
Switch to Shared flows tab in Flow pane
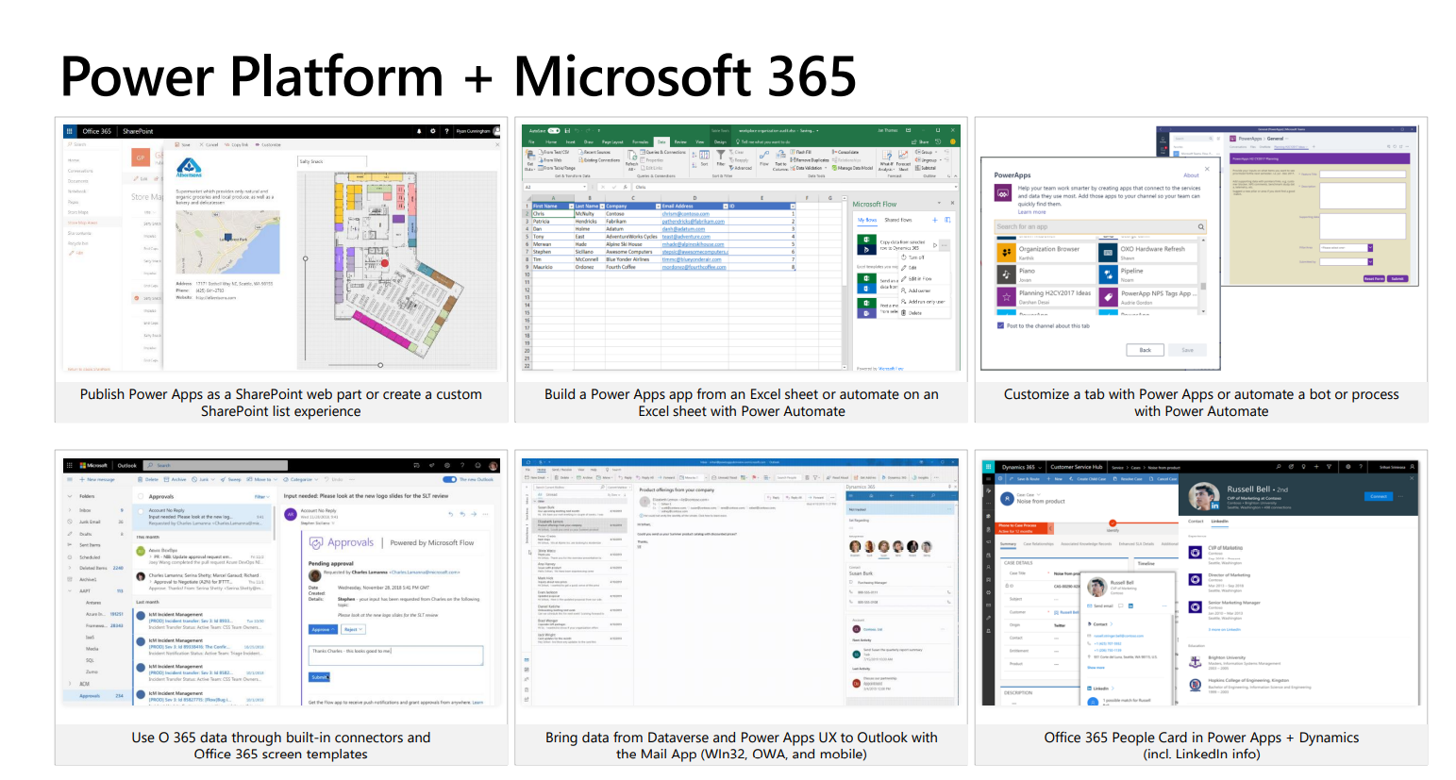tap(897, 220)
